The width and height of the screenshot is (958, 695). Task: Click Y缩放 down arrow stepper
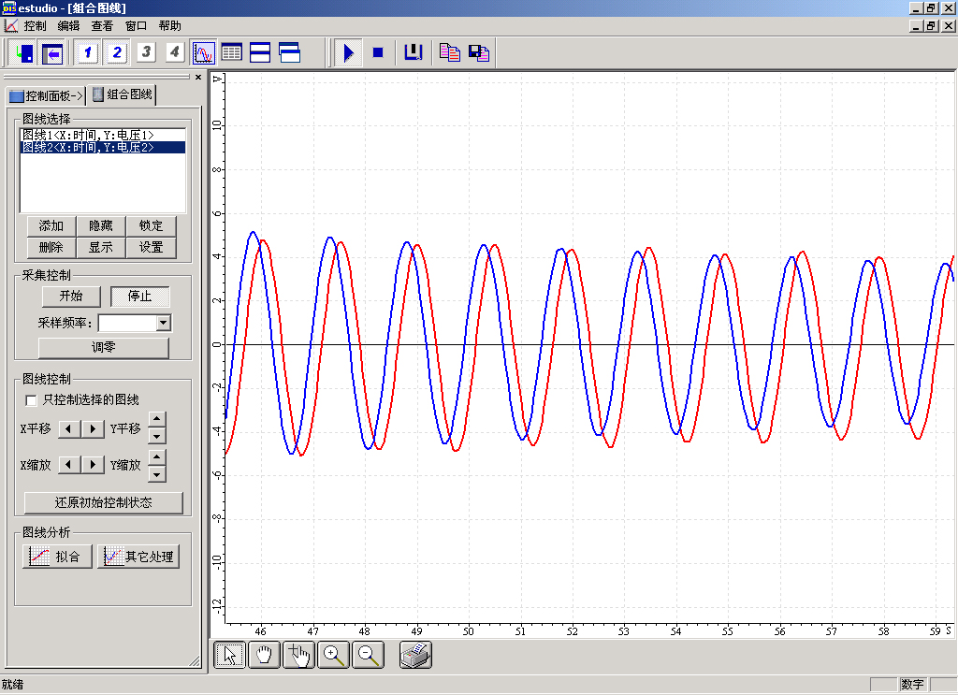pos(157,472)
